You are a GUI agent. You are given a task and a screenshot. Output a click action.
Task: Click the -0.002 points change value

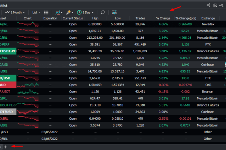[185, 92]
